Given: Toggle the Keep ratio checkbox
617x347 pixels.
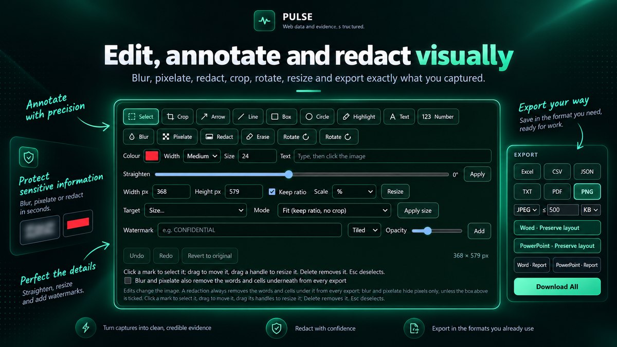Looking at the screenshot, I should (x=273, y=192).
